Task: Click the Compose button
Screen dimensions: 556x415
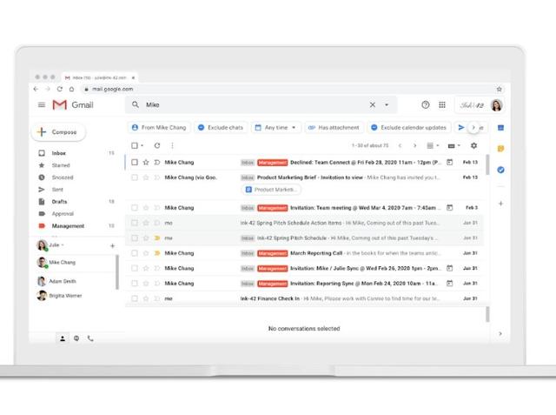Action: [59, 132]
